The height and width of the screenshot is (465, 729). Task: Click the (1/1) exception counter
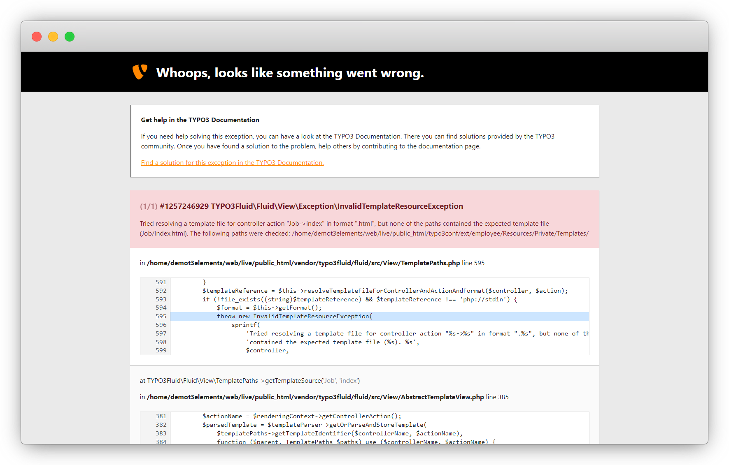tap(148, 206)
